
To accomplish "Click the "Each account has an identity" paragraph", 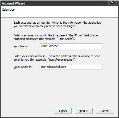I will pos(57,24).
